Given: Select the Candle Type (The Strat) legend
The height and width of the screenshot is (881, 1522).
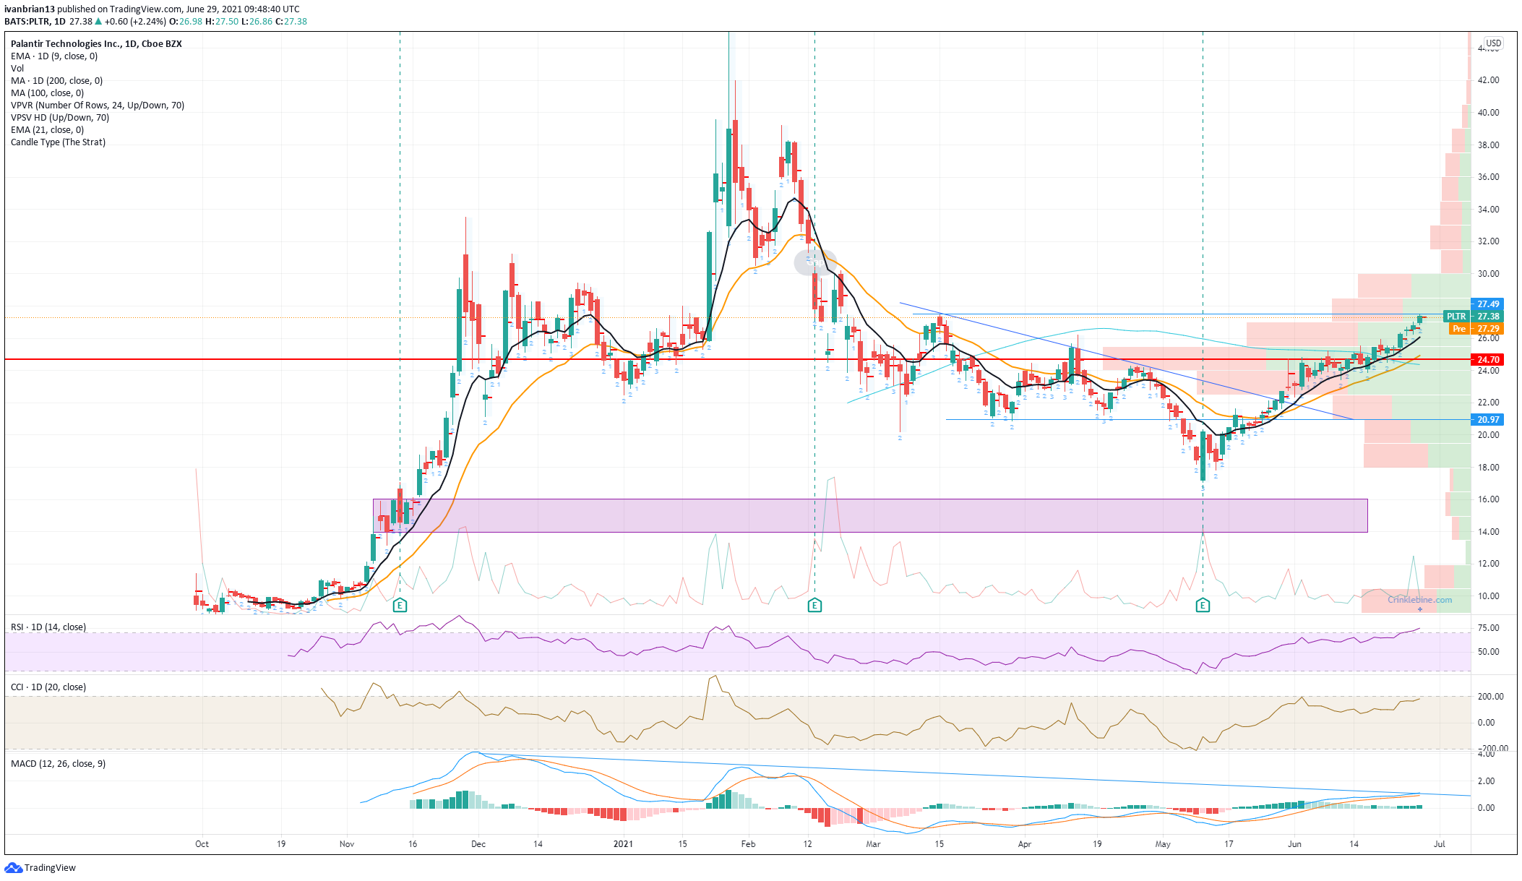Looking at the screenshot, I should (x=58, y=142).
